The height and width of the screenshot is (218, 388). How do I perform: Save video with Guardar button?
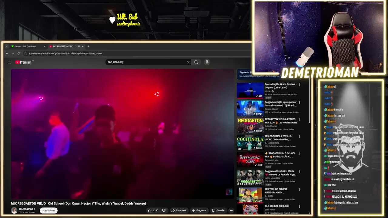[218, 210]
